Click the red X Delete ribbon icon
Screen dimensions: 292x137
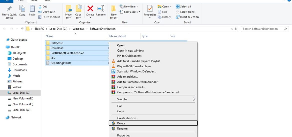[90, 8]
